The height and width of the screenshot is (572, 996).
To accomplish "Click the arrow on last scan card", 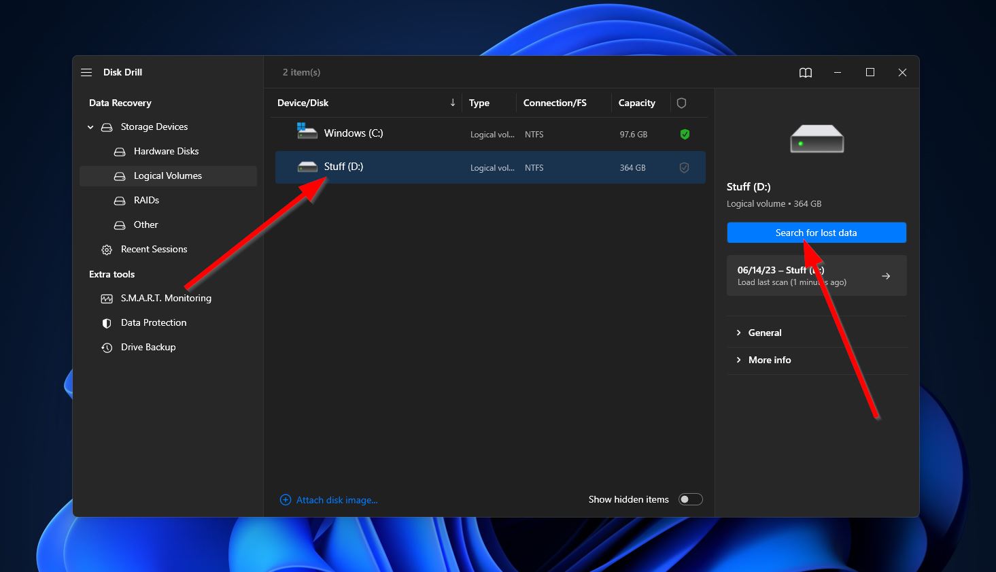I will (x=886, y=276).
